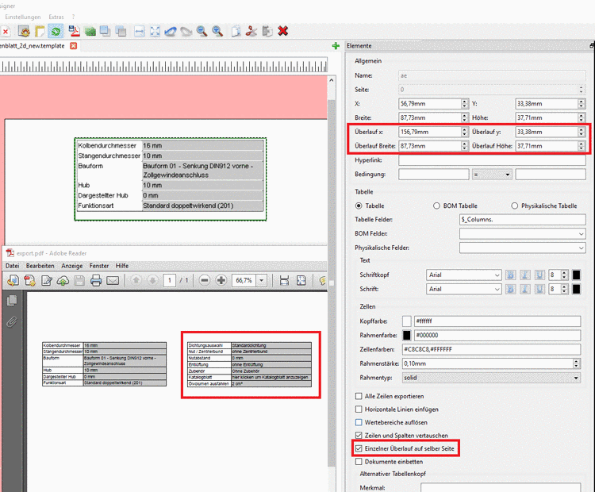Click the Kopffarbe white color swatch

407,321
